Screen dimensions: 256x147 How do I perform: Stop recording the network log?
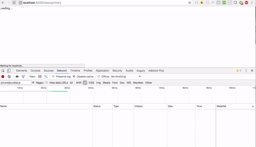point(3,77)
